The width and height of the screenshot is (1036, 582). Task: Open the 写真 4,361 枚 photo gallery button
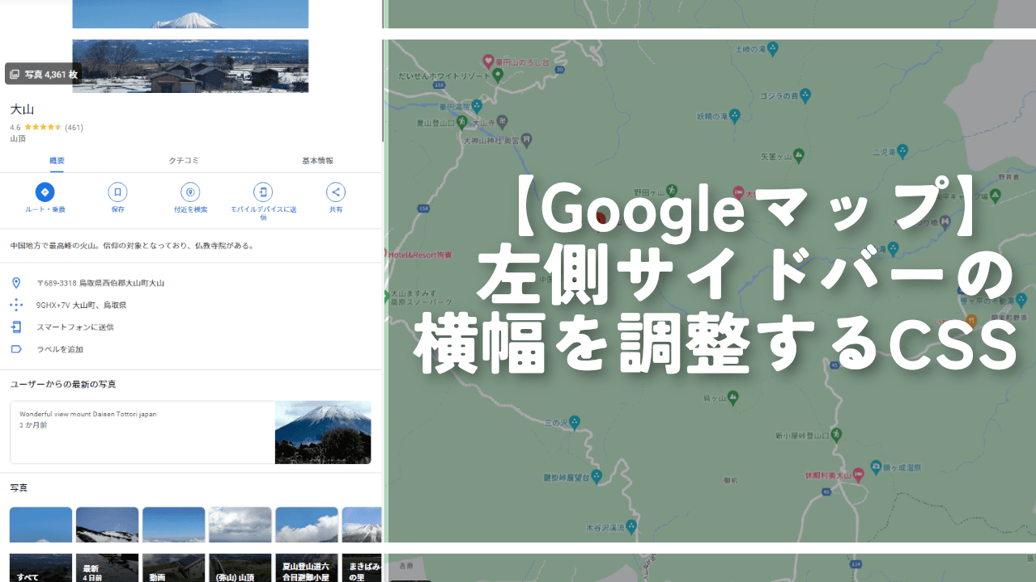(43, 74)
